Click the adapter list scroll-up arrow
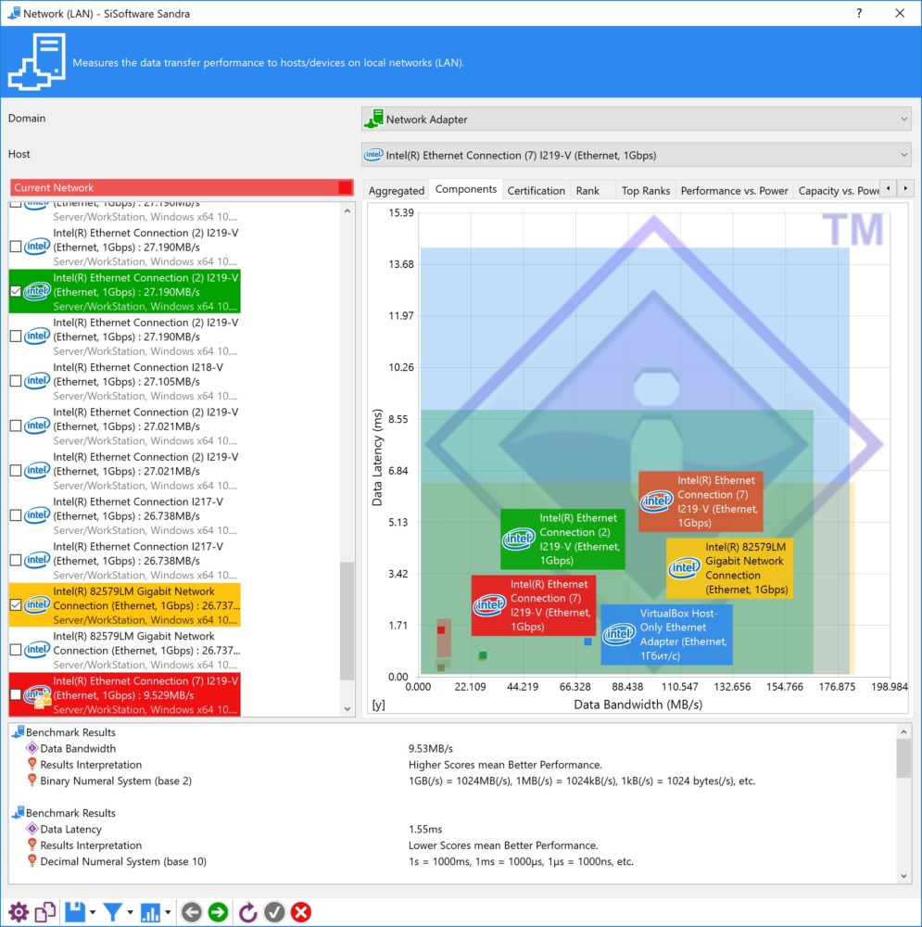Image resolution: width=922 pixels, height=927 pixels. click(347, 210)
